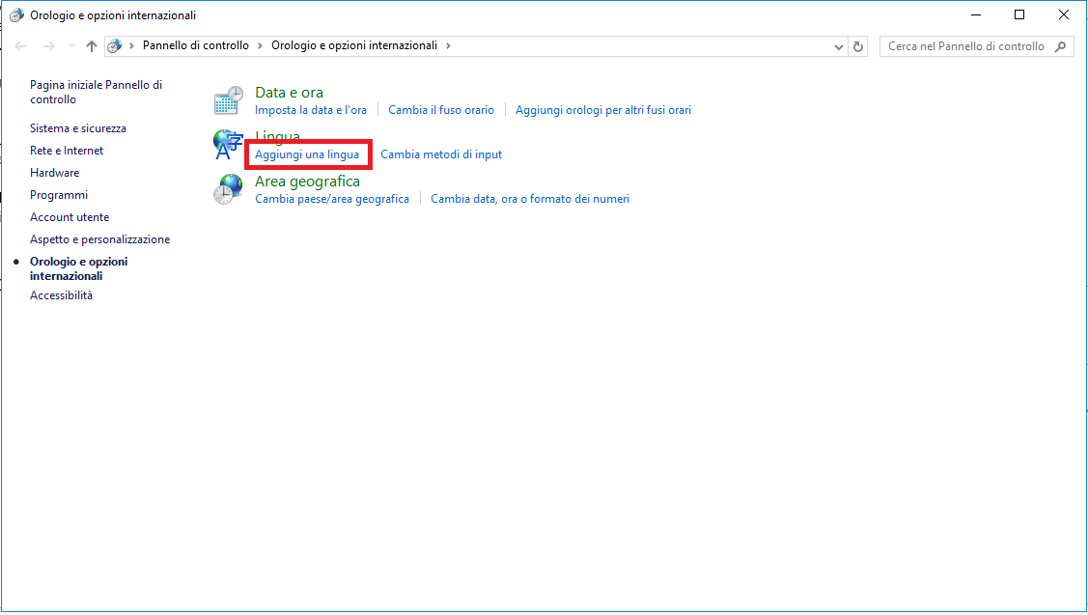Expand chevron before Pannello di controllo breadcrumb
This screenshot has width=1088, height=615.
132,45
